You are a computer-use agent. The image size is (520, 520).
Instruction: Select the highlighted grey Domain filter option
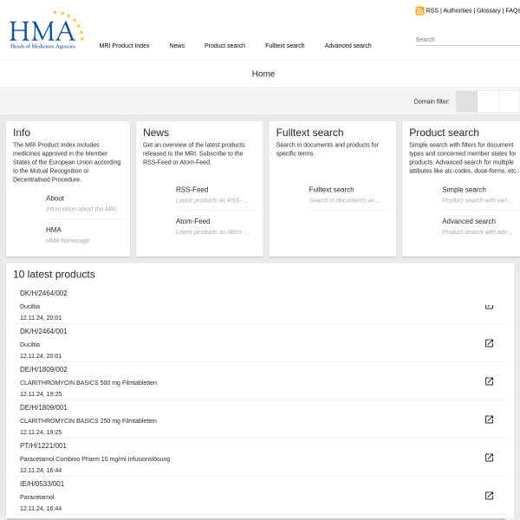click(x=466, y=101)
